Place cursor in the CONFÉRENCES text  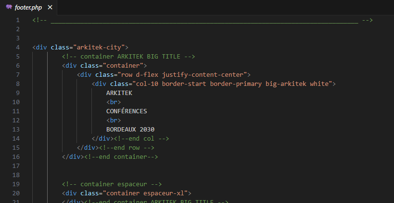pos(127,111)
